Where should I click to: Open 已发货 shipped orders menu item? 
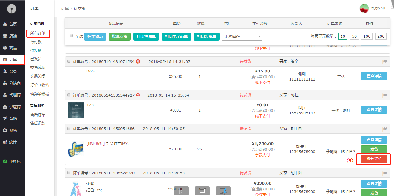coord(36,59)
